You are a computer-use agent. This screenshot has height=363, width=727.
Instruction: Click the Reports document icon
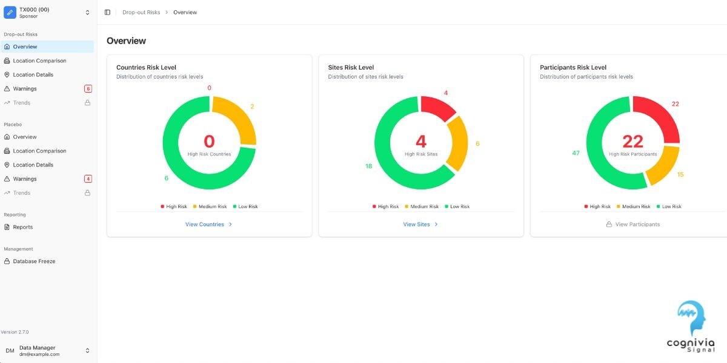click(7, 227)
